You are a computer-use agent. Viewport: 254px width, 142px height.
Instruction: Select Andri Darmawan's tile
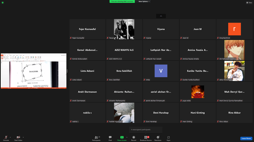tap(87, 92)
